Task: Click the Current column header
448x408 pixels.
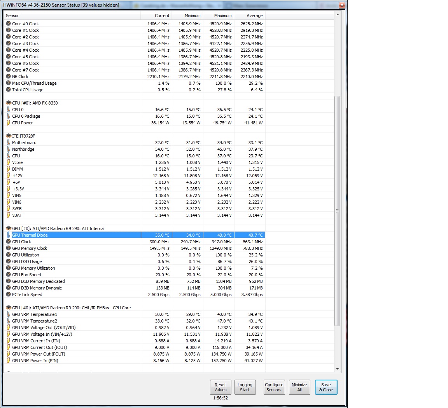Action: click(x=156, y=16)
